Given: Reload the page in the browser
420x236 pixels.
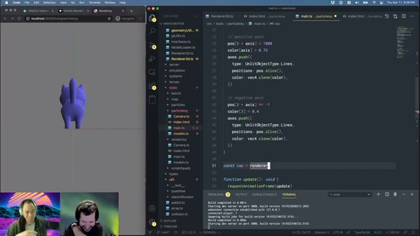Looking at the screenshot, I should pos(19,18).
